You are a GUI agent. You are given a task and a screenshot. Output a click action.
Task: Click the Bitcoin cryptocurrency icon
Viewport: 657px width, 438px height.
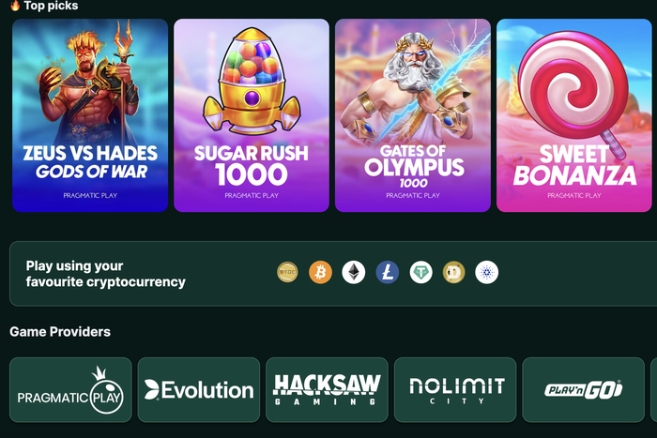coord(321,272)
